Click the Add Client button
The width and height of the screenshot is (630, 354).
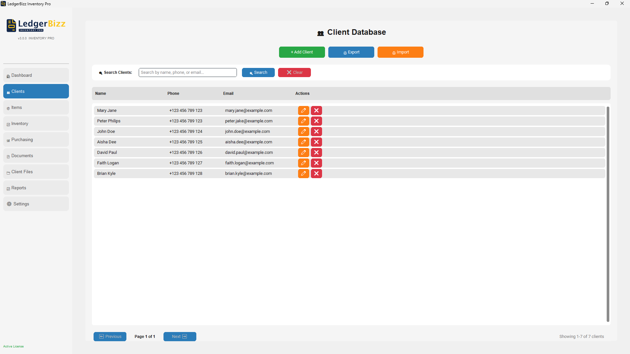click(x=302, y=52)
